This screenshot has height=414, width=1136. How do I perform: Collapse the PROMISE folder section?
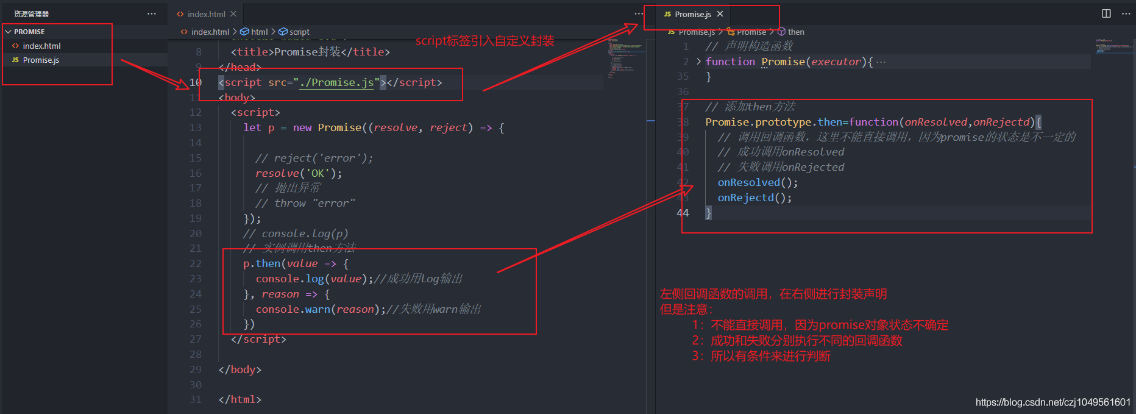(9, 32)
